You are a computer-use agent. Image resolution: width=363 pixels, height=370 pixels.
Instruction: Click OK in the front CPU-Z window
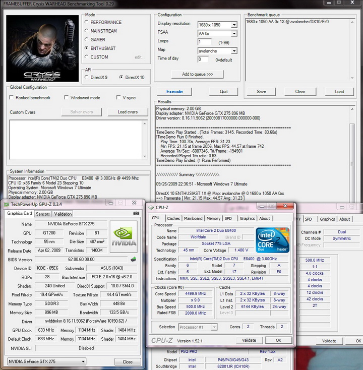coord(278,340)
